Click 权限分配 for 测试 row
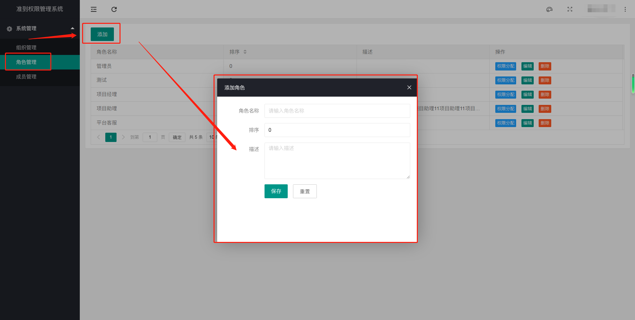 click(506, 80)
